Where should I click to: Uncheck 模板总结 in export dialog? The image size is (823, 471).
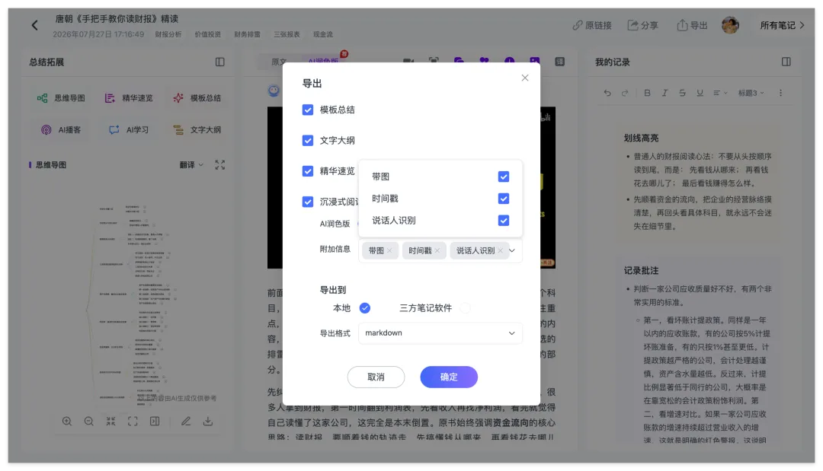(308, 110)
